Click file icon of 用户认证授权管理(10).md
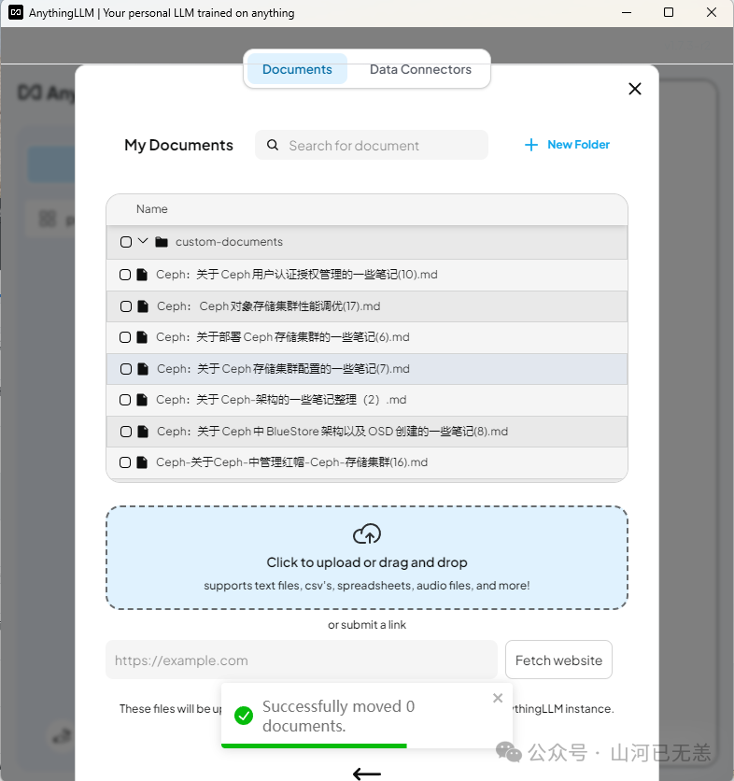 pyautogui.click(x=142, y=275)
